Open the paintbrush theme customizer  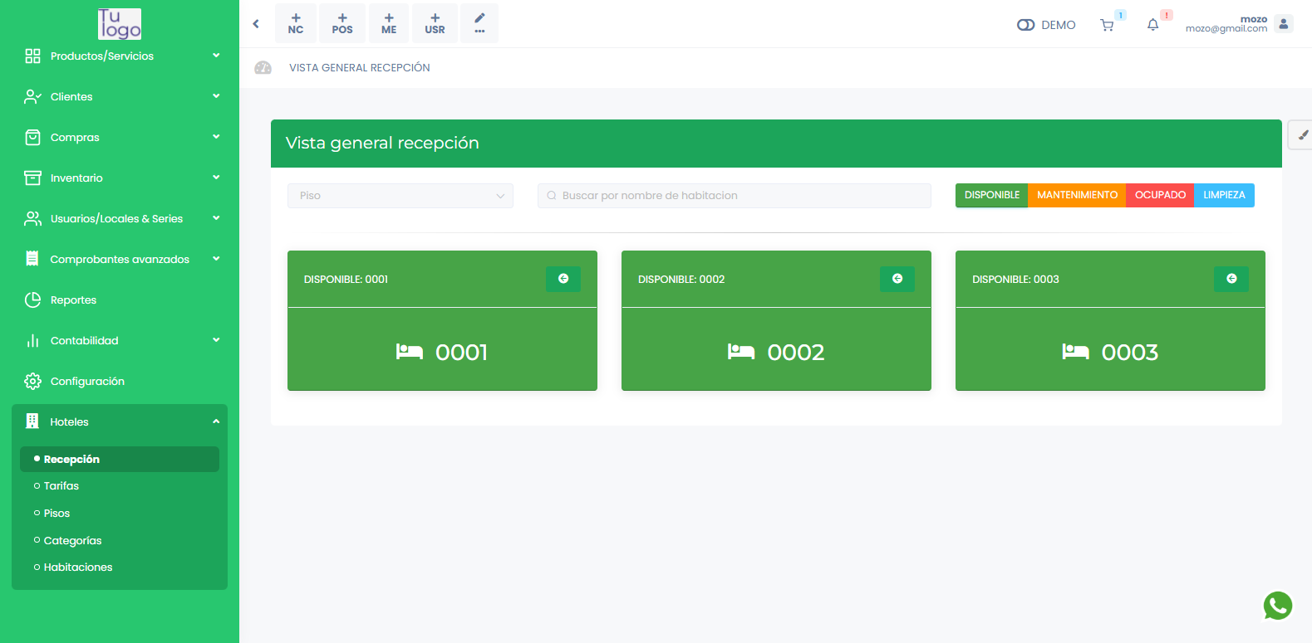(x=1302, y=135)
